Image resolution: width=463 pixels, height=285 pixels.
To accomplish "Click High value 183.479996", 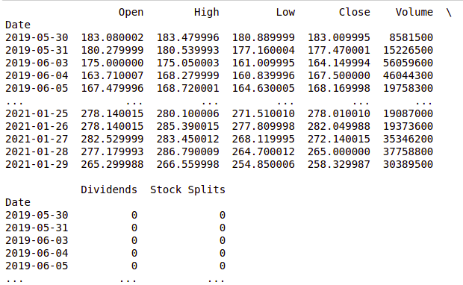I will tap(187, 37).
